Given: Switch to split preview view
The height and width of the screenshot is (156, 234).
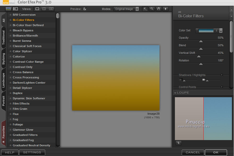Looking at the screenshot, I should (44, 9).
